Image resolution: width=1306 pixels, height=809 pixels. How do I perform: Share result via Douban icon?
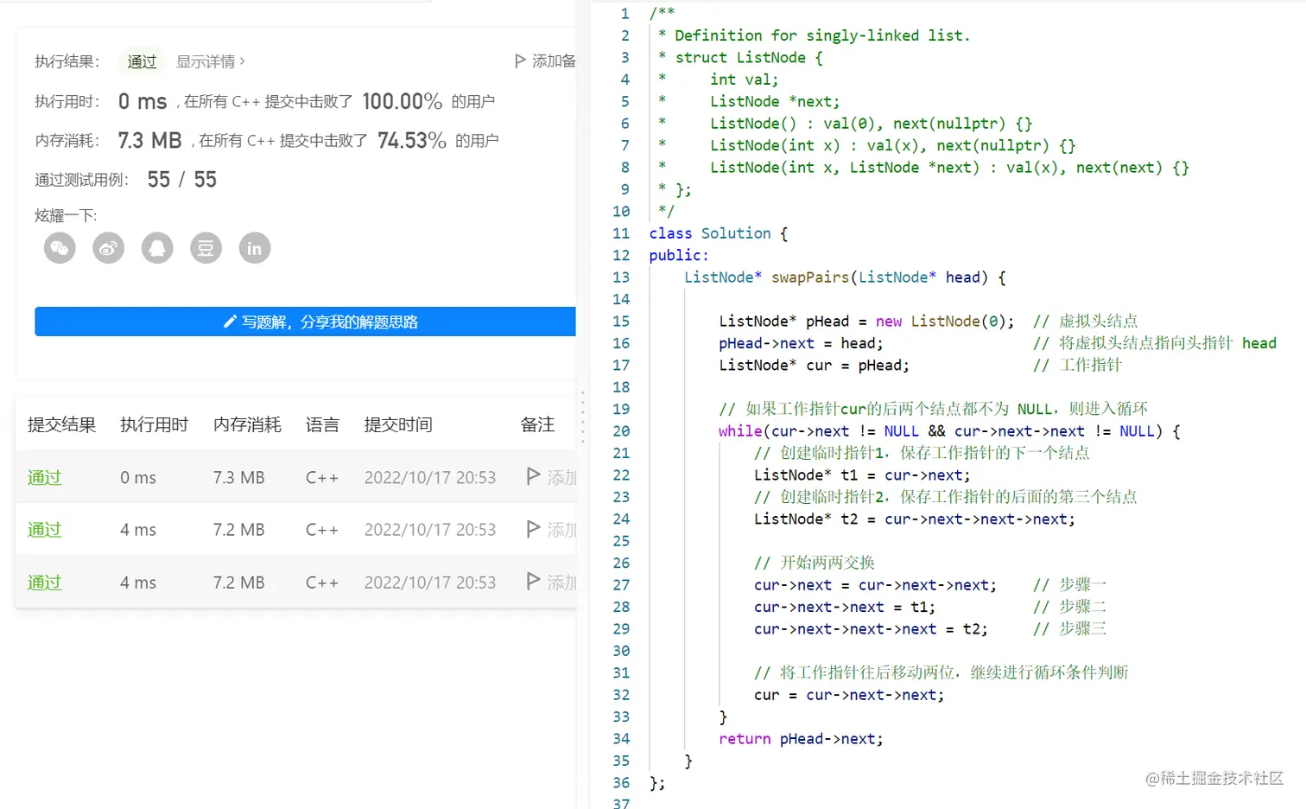point(206,249)
